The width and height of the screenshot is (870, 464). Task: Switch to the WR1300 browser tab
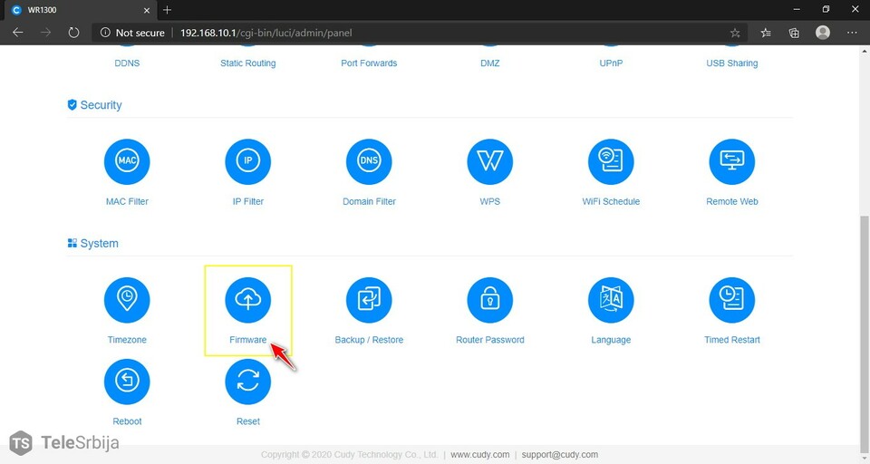[x=72, y=9]
